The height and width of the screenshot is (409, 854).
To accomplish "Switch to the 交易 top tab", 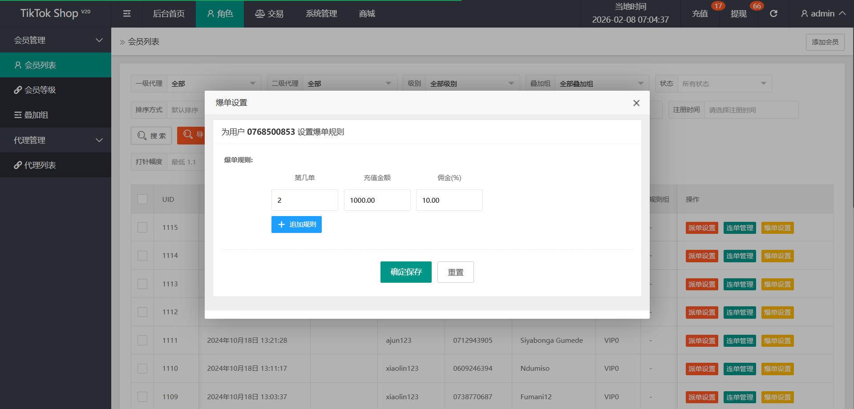I will 269,14.
